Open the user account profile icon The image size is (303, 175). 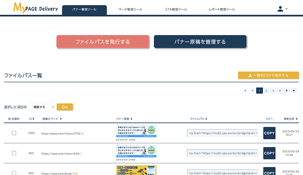(280, 9)
